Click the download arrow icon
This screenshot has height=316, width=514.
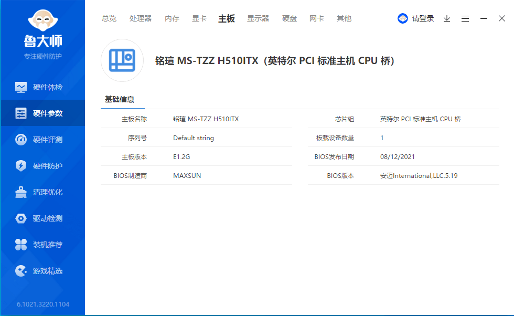[x=447, y=19]
